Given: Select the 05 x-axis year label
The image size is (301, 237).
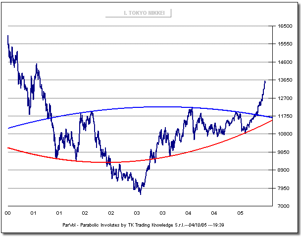Looking at the screenshot, I should [x=240, y=213].
